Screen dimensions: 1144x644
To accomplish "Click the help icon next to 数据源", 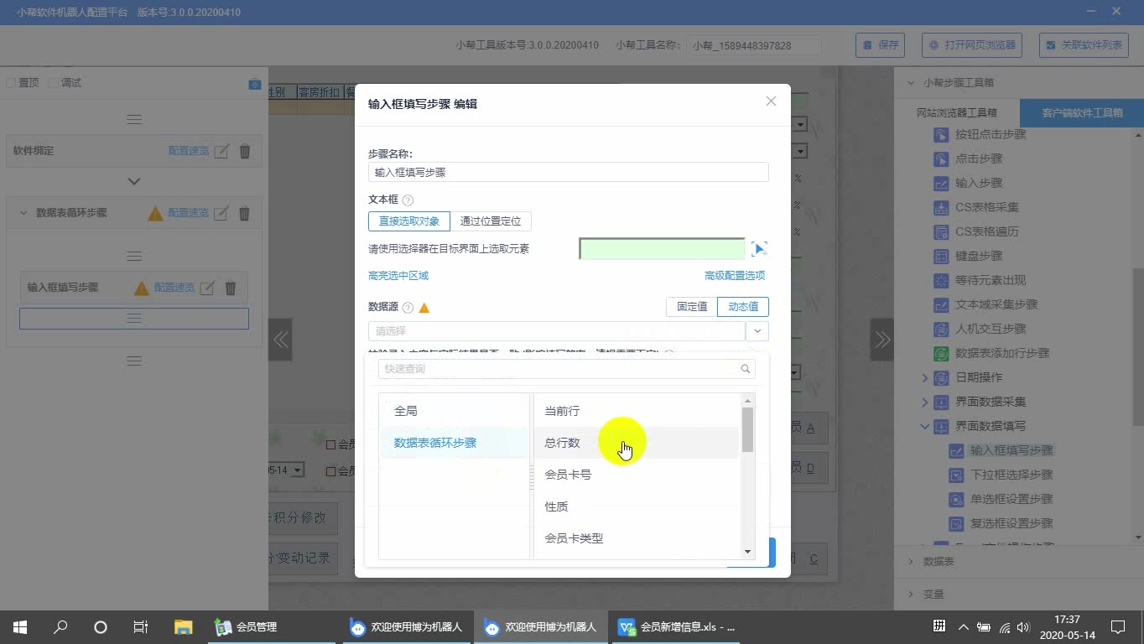I will (x=408, y=308).
